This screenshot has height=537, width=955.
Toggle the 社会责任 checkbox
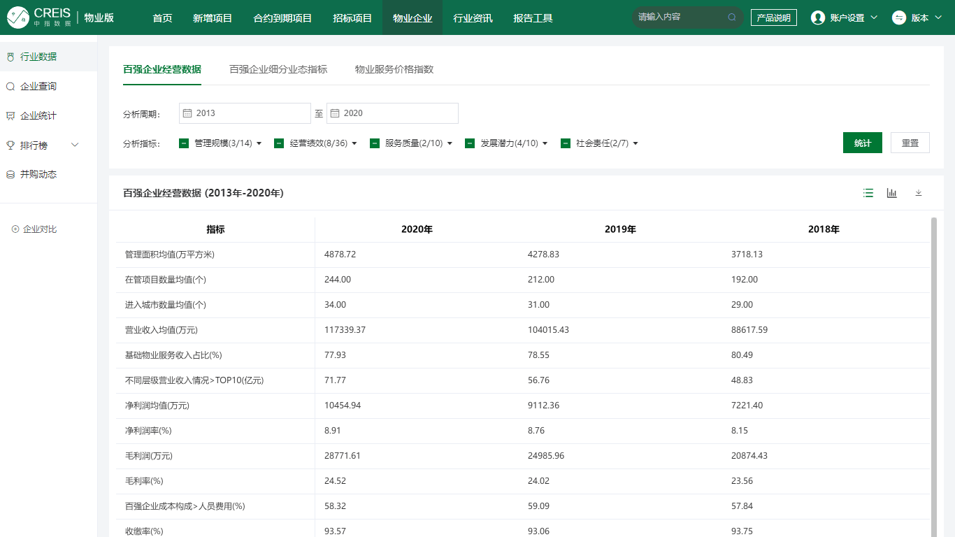click(566, 143)
